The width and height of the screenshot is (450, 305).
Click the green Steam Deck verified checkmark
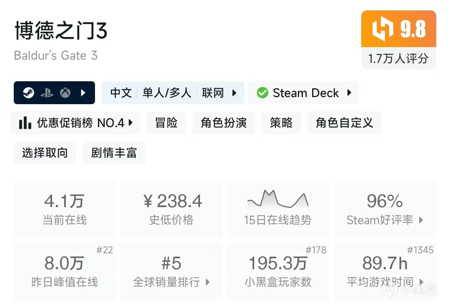pos(262,93)
